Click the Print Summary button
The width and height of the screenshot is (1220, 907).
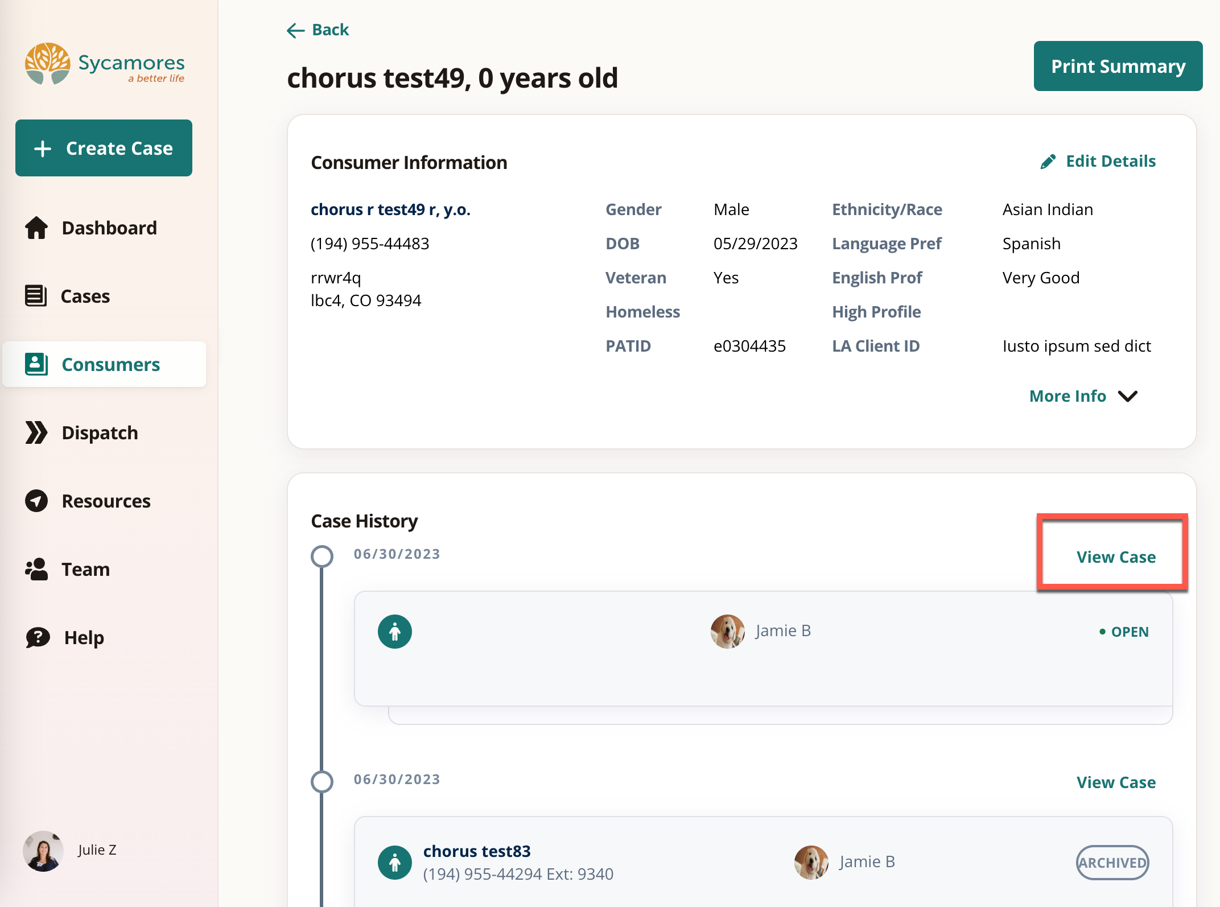pyautogui.click(x=1118, y=66)
